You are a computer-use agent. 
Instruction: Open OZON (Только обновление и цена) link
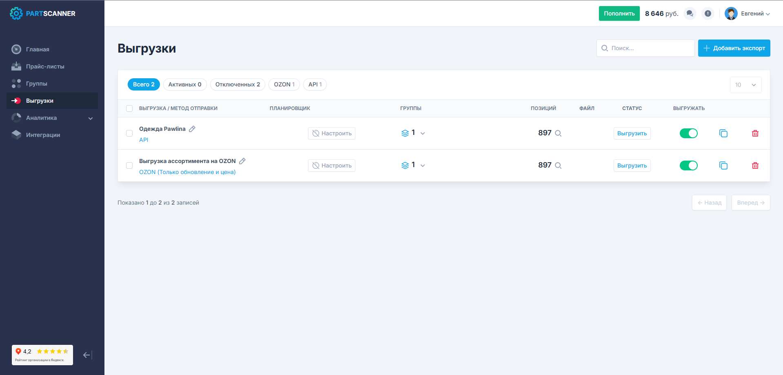click(x=187, y=172)
